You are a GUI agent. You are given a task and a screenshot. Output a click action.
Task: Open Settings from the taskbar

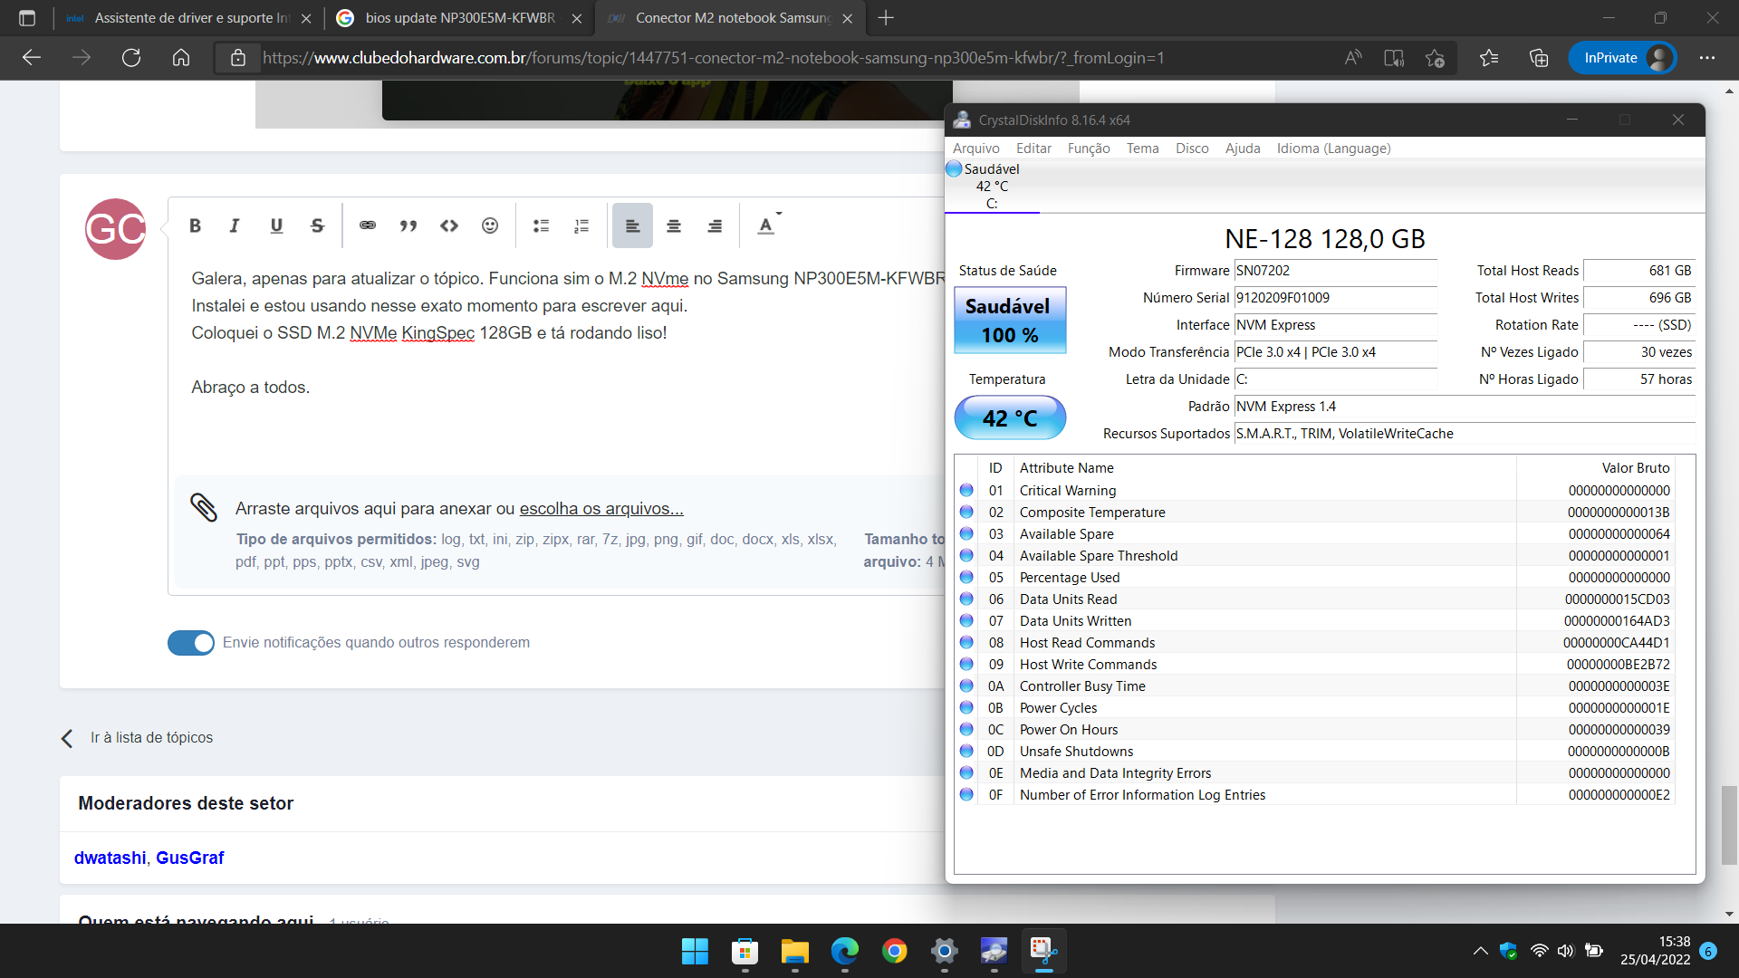(x=944, y=951)
